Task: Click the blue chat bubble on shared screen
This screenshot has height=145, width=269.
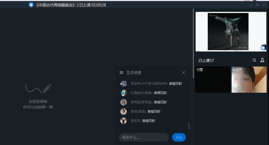Action: coord(263,48)
